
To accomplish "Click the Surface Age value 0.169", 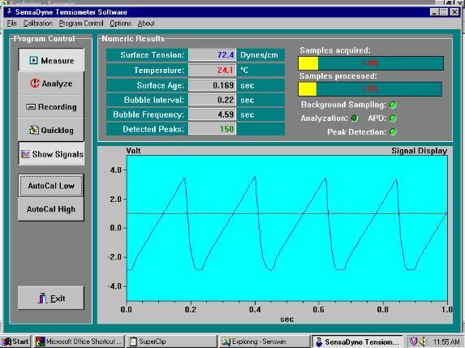I will pos(223,85).
